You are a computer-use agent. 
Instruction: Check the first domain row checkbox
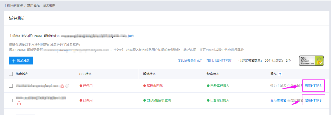[x=11, y=86]
